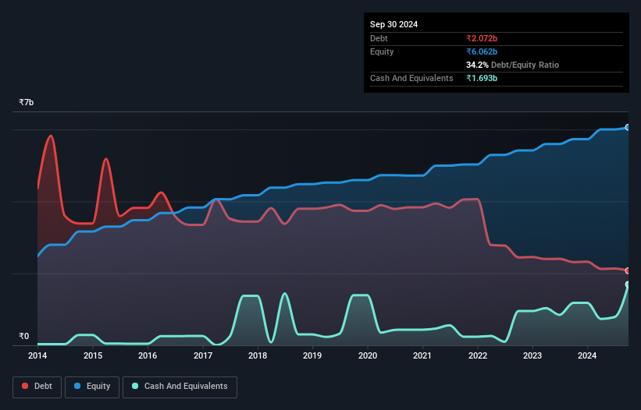Click the ₹7b y-axis label
Image resolution: width=641 pixels, height=410 pixels.
pos(27,102)
